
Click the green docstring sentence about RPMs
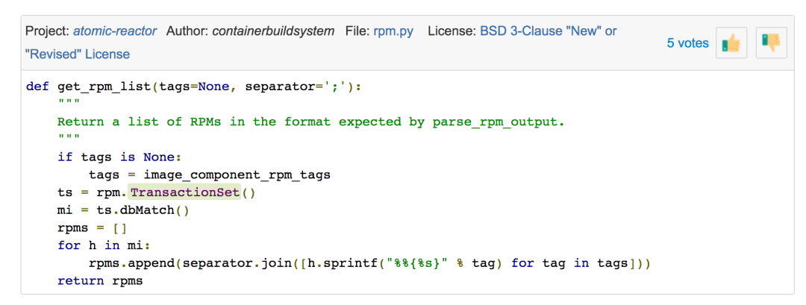coord(310,122)
